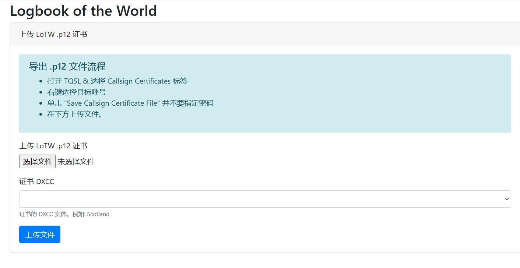This screenshot has width=520, height=268.
Task: Click the 右键选择目标呼号 step
Action: [x=77, y=92]
